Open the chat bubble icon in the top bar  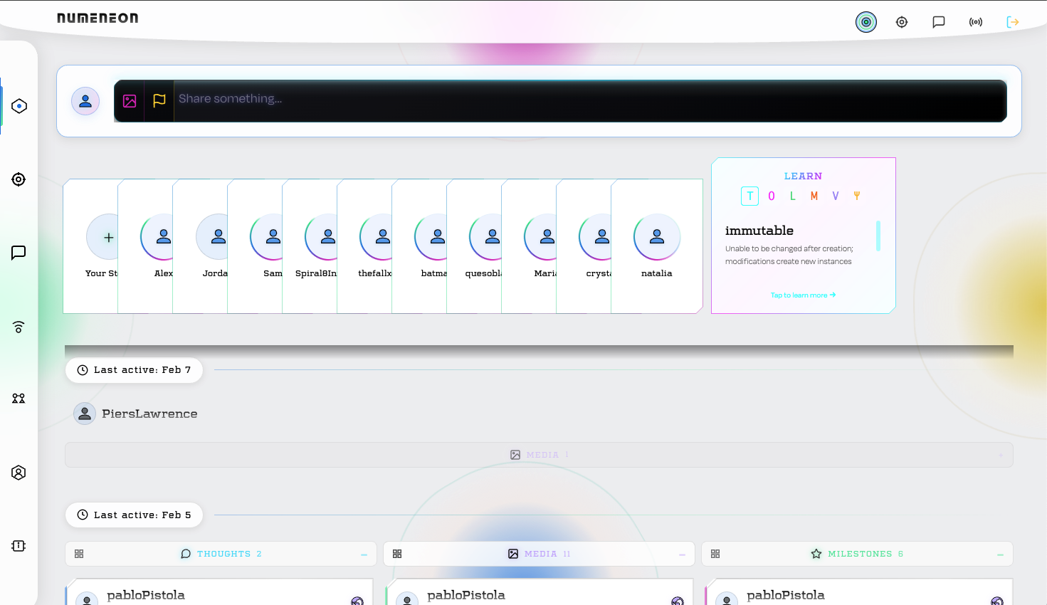(x=938, y=22)
